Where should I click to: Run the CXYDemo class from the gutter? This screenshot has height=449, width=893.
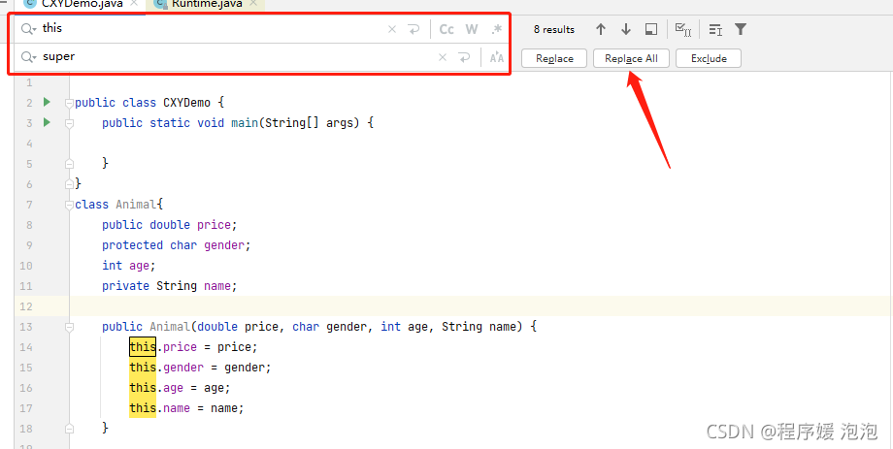click(x=47, y=103)
